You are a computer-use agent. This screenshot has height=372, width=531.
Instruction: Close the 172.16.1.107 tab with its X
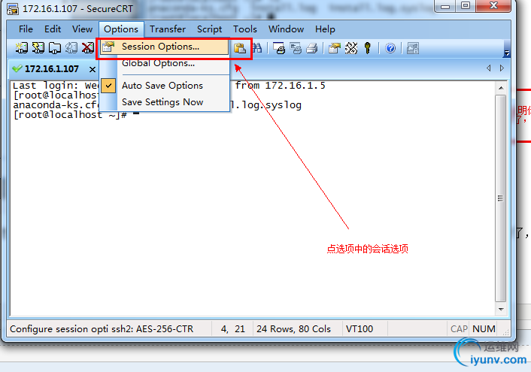pos(92,69)
